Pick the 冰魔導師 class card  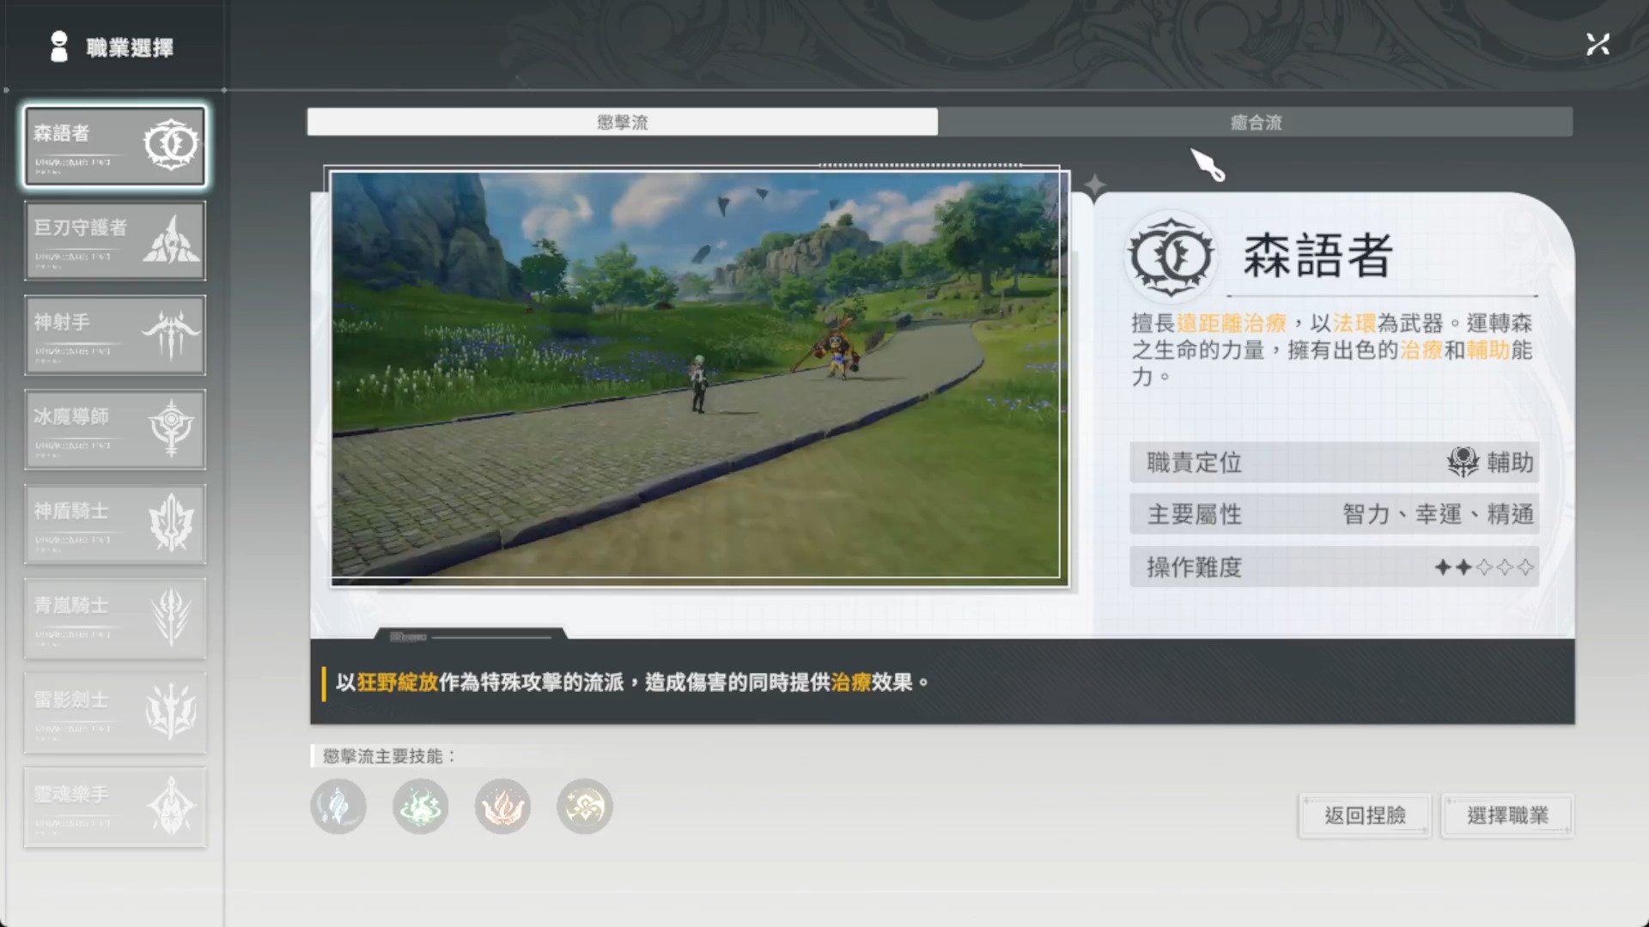coord(114,429)
